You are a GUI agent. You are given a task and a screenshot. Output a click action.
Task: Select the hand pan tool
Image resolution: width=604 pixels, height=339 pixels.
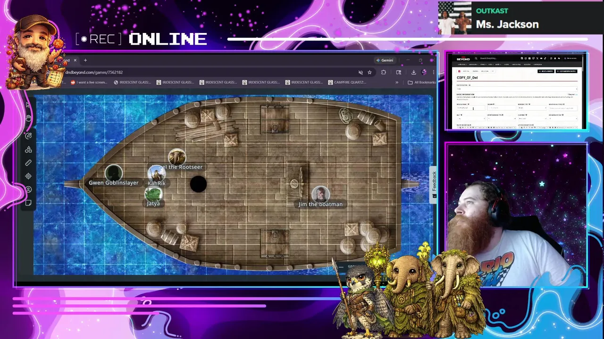point(28,118)
